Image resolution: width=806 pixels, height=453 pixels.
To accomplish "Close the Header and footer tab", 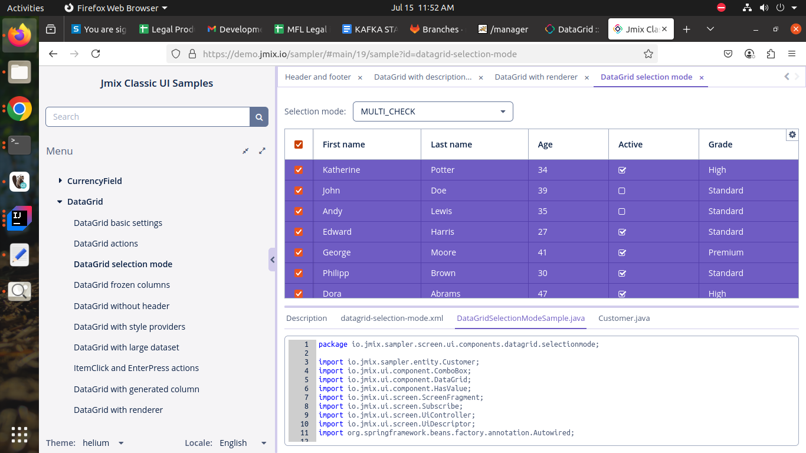I will click(x=360, y=77).
